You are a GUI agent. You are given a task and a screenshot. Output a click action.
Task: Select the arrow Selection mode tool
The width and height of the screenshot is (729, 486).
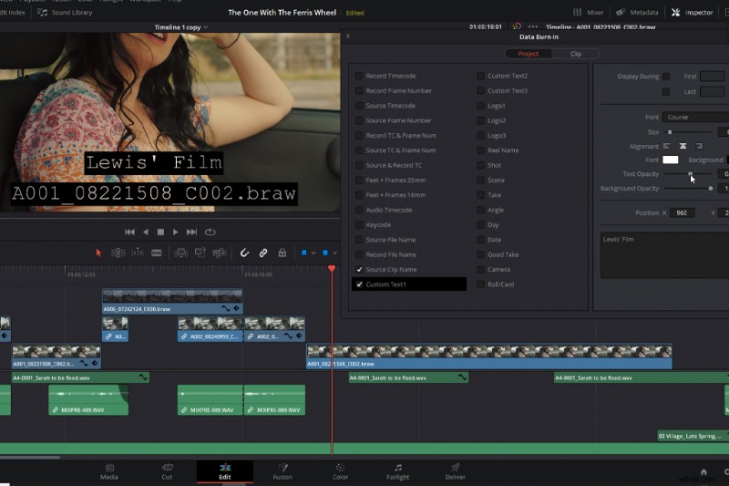tap(98, 253)
